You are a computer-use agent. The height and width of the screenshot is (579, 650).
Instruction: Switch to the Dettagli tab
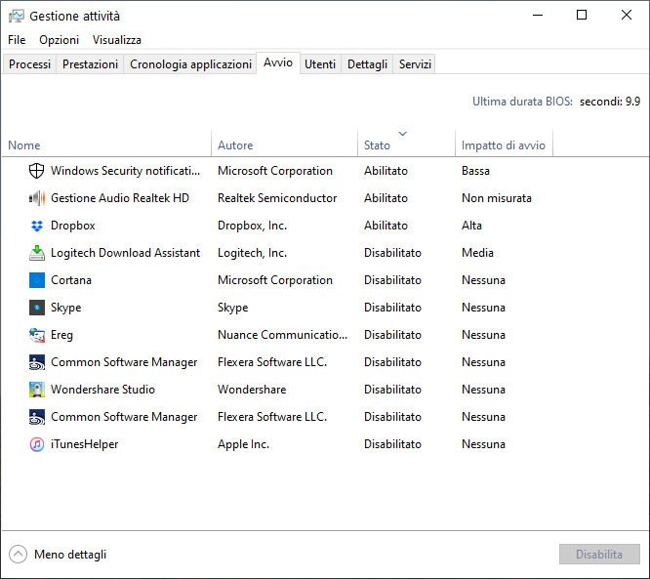[x=367, y=63]
